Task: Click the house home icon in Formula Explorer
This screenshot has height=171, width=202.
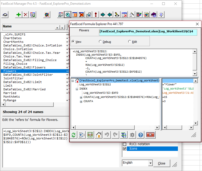Action: pyautogui.click(x=99, y=135)
